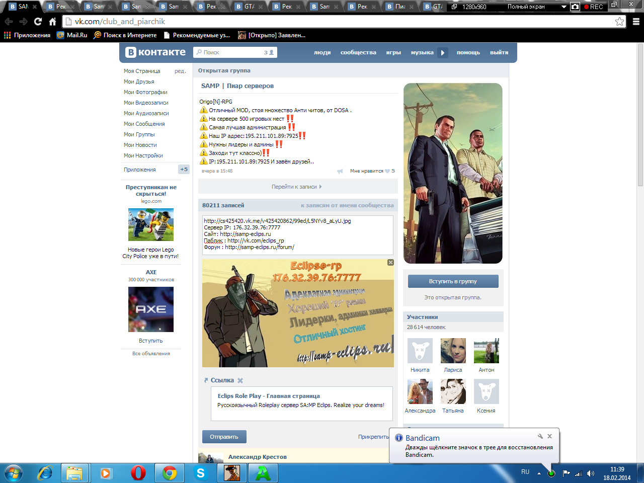This screenshot has width=644, height=483.
Task: Show hidden tray icons arrow
Action: [x=539, y=473]
